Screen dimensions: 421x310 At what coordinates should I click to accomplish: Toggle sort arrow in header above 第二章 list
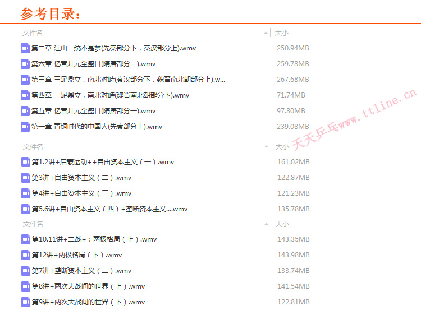pyautogui.click(x=266, y=33)
